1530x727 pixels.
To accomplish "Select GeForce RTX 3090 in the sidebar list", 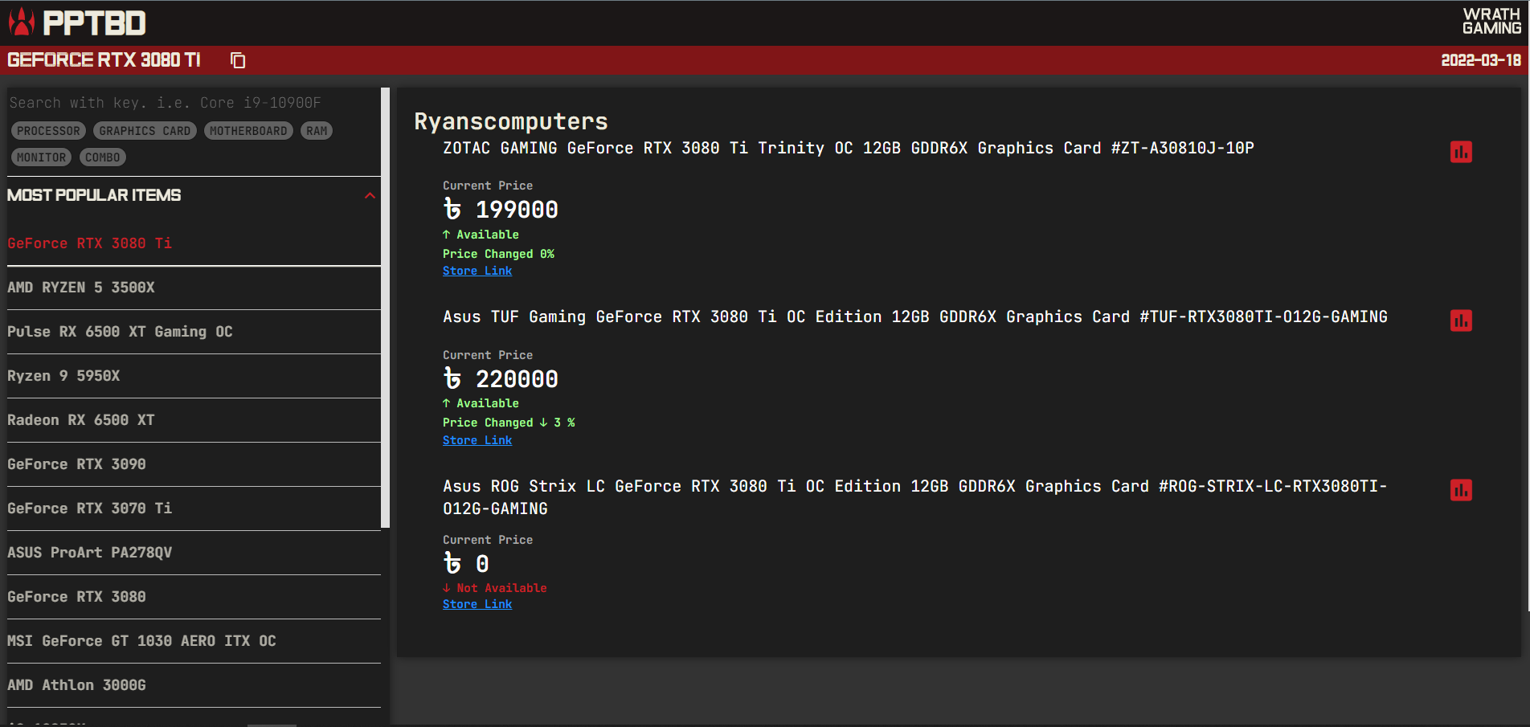I will (77, 464).
